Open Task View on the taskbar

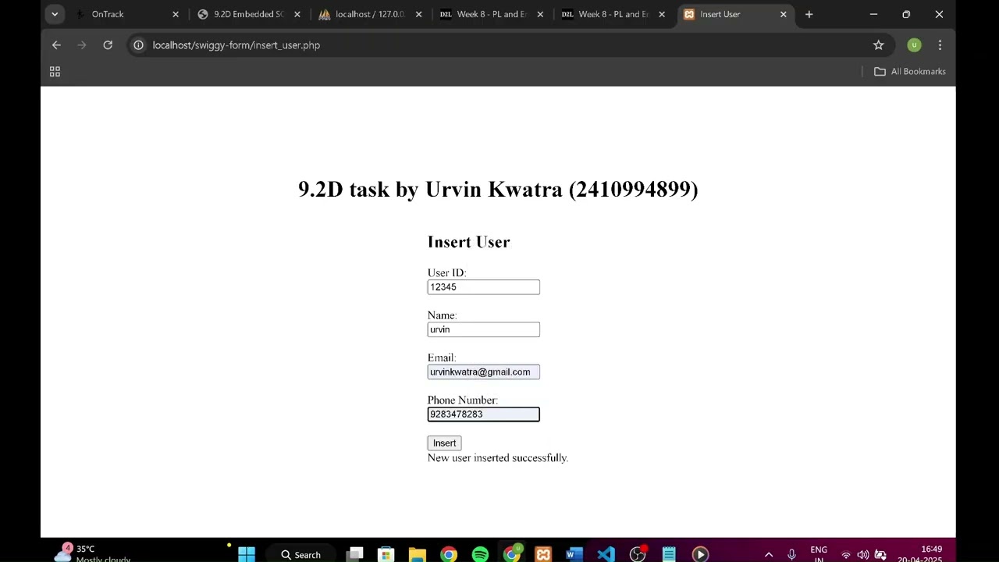click(355, 554)
